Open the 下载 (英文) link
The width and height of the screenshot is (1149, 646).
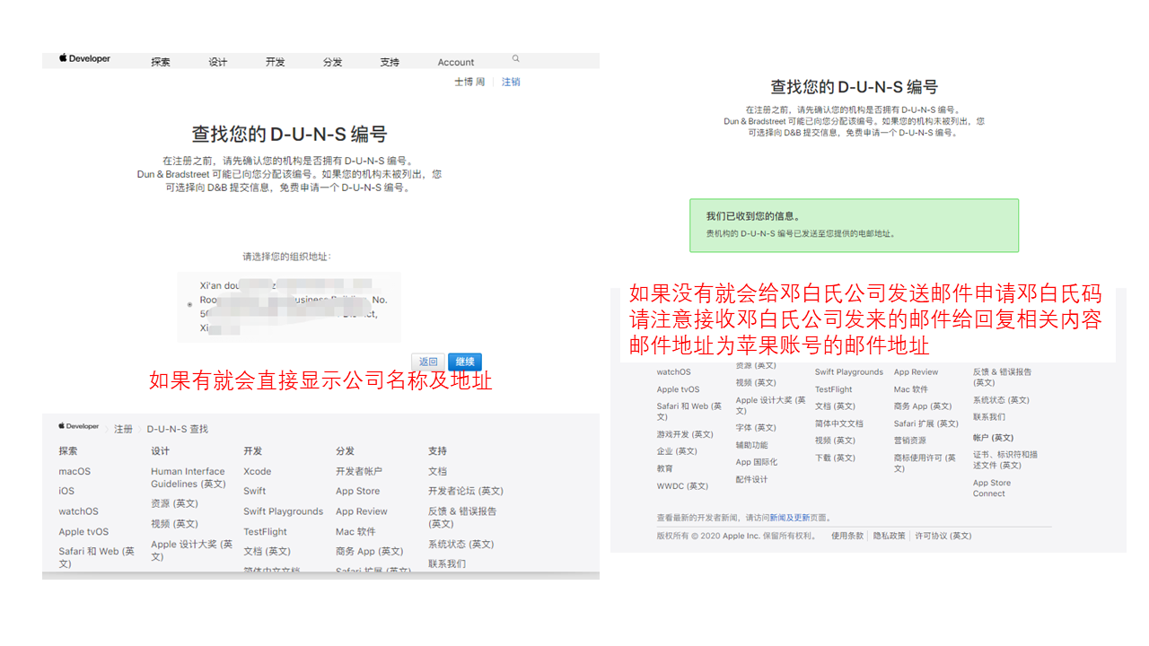coord(835,458)
